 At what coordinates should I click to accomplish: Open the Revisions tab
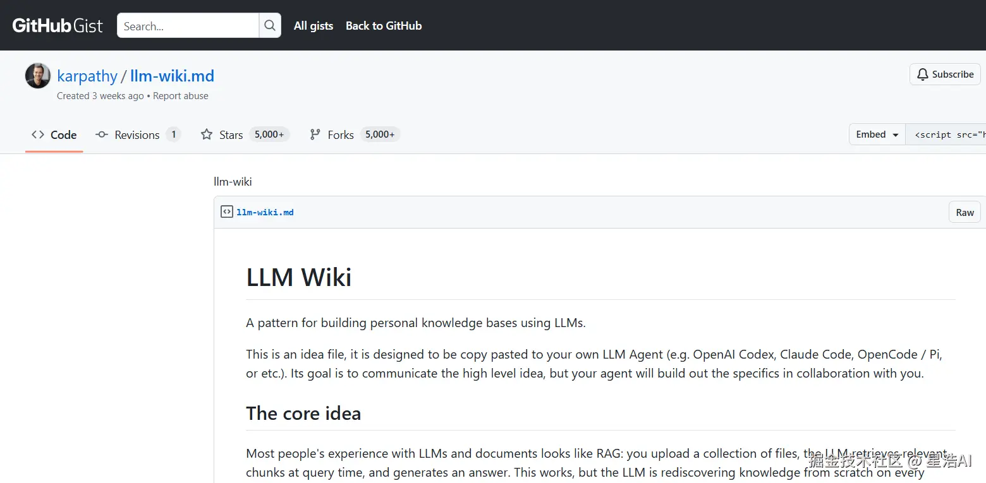pos(138,134)
